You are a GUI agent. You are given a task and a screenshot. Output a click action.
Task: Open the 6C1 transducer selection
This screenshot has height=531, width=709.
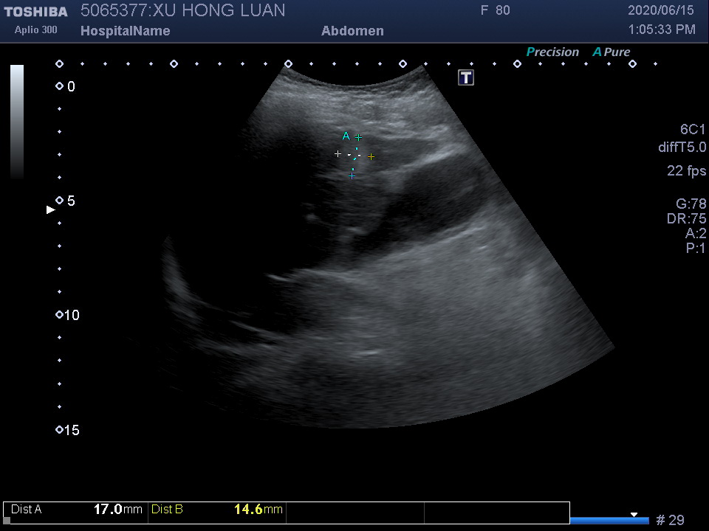(x=693, y=129)
